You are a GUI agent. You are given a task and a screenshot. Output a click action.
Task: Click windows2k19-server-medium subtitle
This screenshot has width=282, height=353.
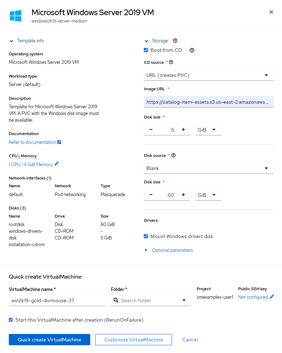(x=59, y=21)
